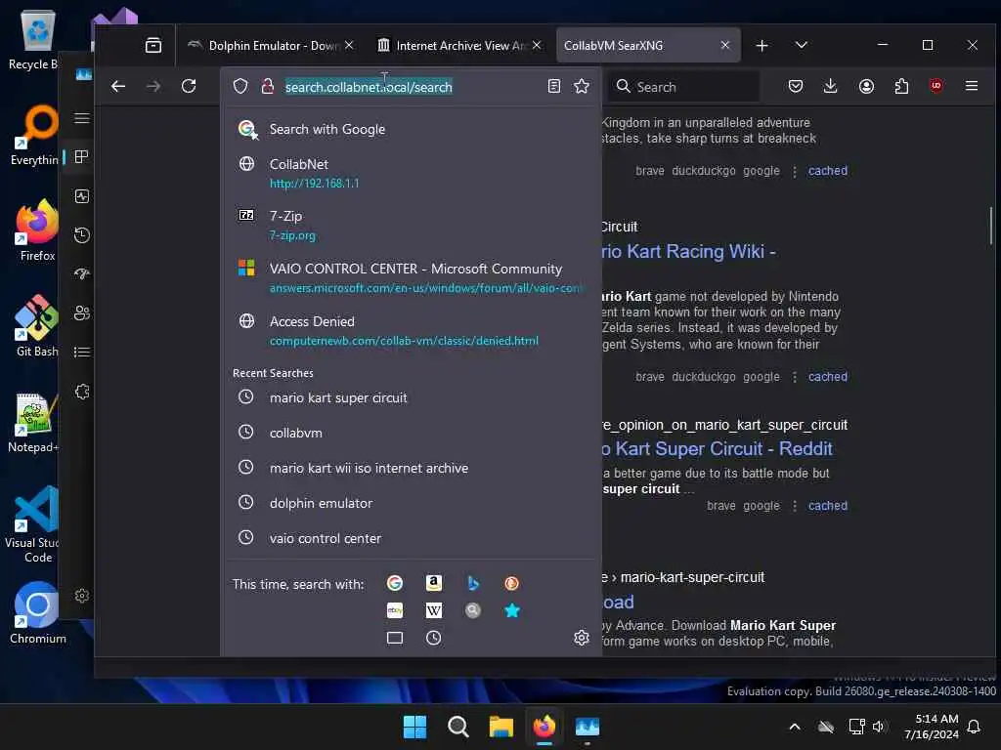
Task: Search this time in Bookmarks star
Action: pos(511,610)
